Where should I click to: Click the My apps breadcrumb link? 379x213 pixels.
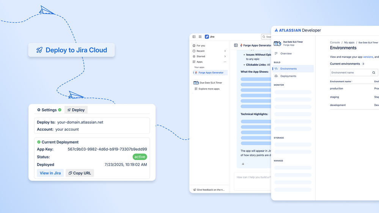point(349,42)
